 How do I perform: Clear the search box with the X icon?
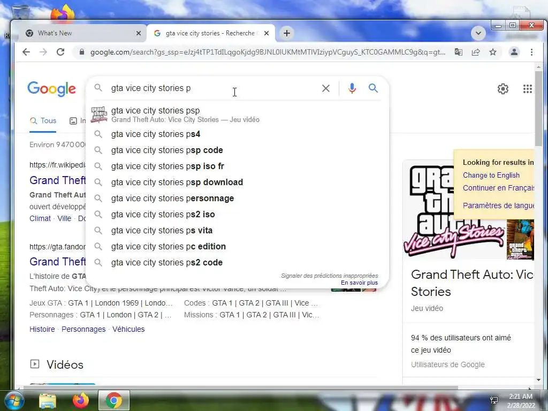[x=326, y=88]
